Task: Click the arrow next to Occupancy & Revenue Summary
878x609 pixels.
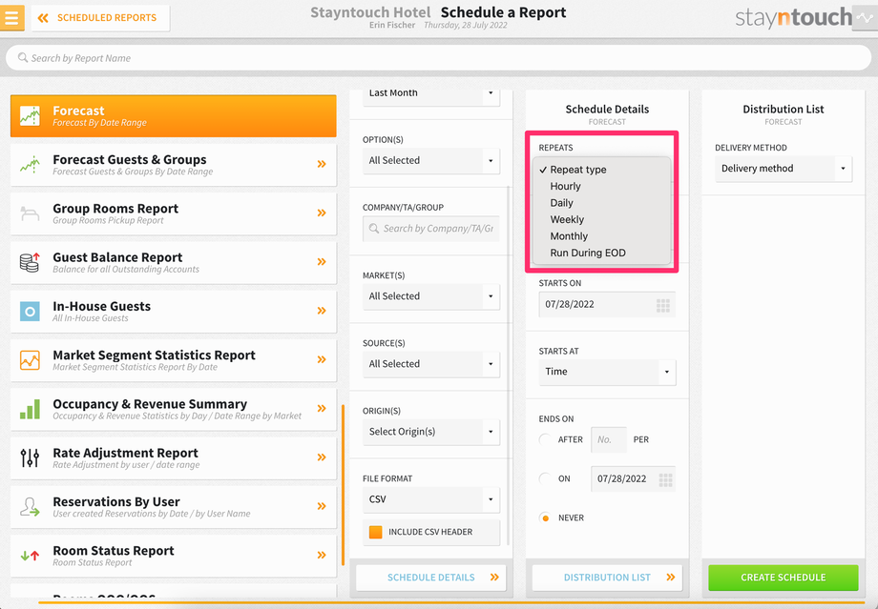Action: (x=322, y=408)
